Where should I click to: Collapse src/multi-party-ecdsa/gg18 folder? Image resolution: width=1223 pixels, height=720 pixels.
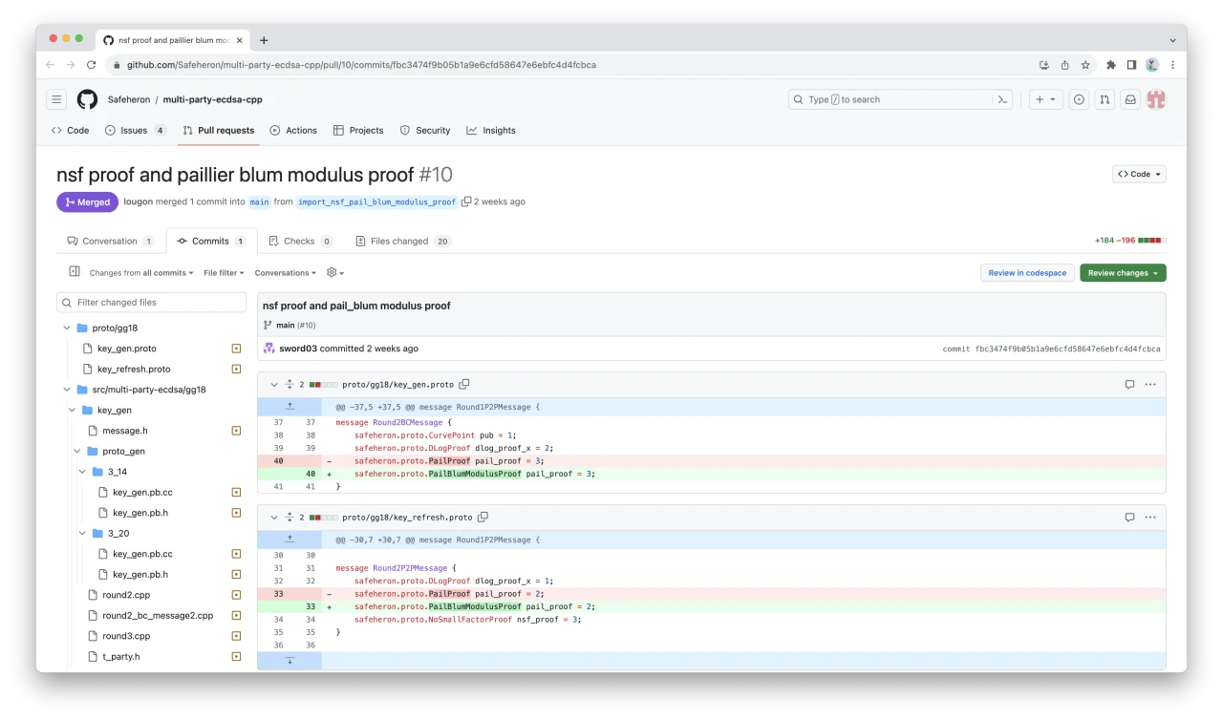[x=67, y=390]
